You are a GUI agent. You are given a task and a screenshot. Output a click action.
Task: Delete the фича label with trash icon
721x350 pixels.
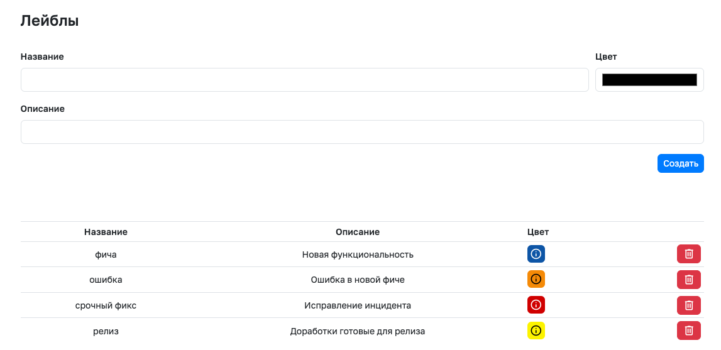tap(688, 254)
